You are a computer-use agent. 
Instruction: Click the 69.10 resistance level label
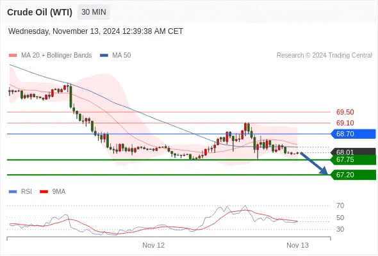345,123
